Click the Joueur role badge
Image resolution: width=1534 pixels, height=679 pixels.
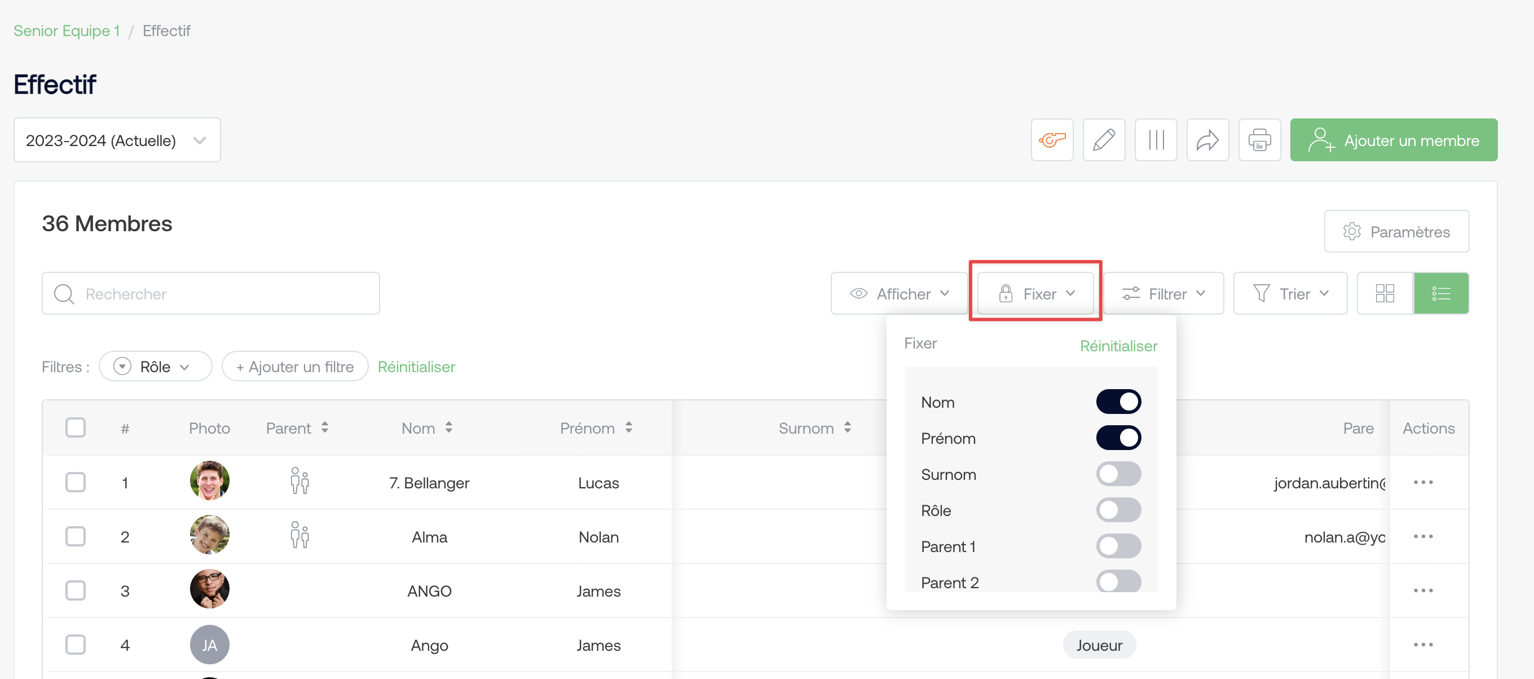pos(1099,645)
